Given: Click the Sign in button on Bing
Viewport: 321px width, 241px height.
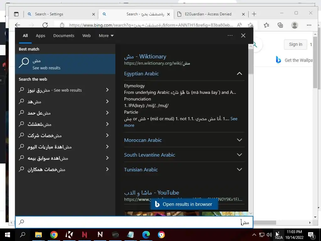Looking at the screenshot, I should pos(296,45).
